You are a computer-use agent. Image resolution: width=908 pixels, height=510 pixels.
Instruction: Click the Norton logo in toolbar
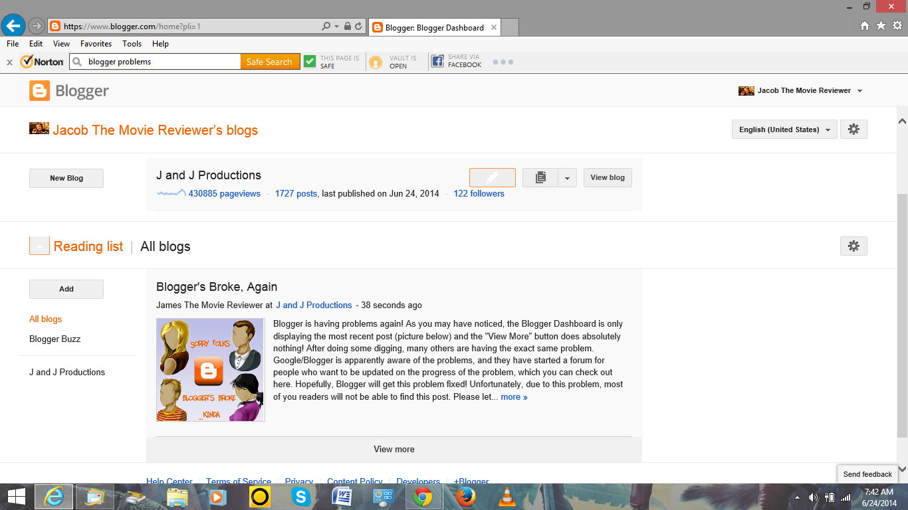(42, 62)
